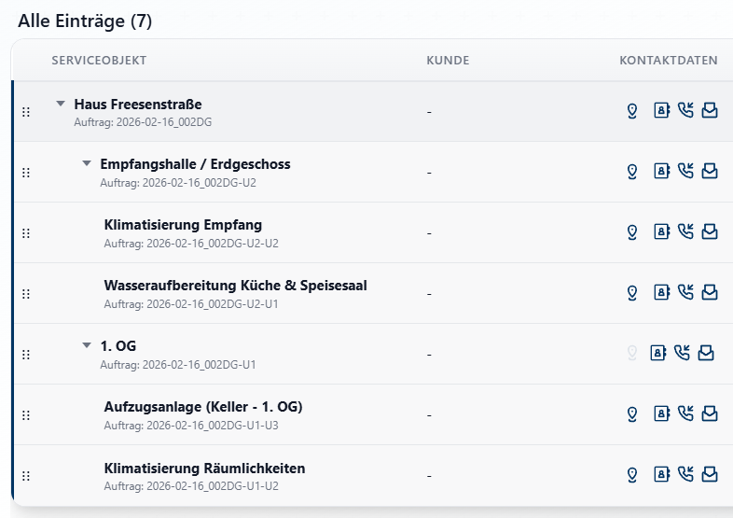Open contact book for Klimatisierung Empfang

[x=661, y=231]
